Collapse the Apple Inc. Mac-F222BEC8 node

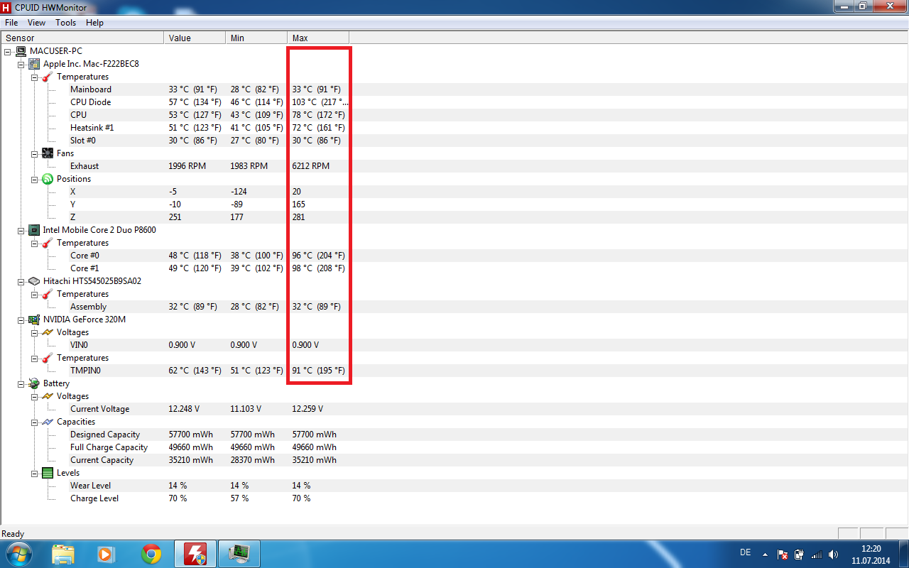coord(21,64)
